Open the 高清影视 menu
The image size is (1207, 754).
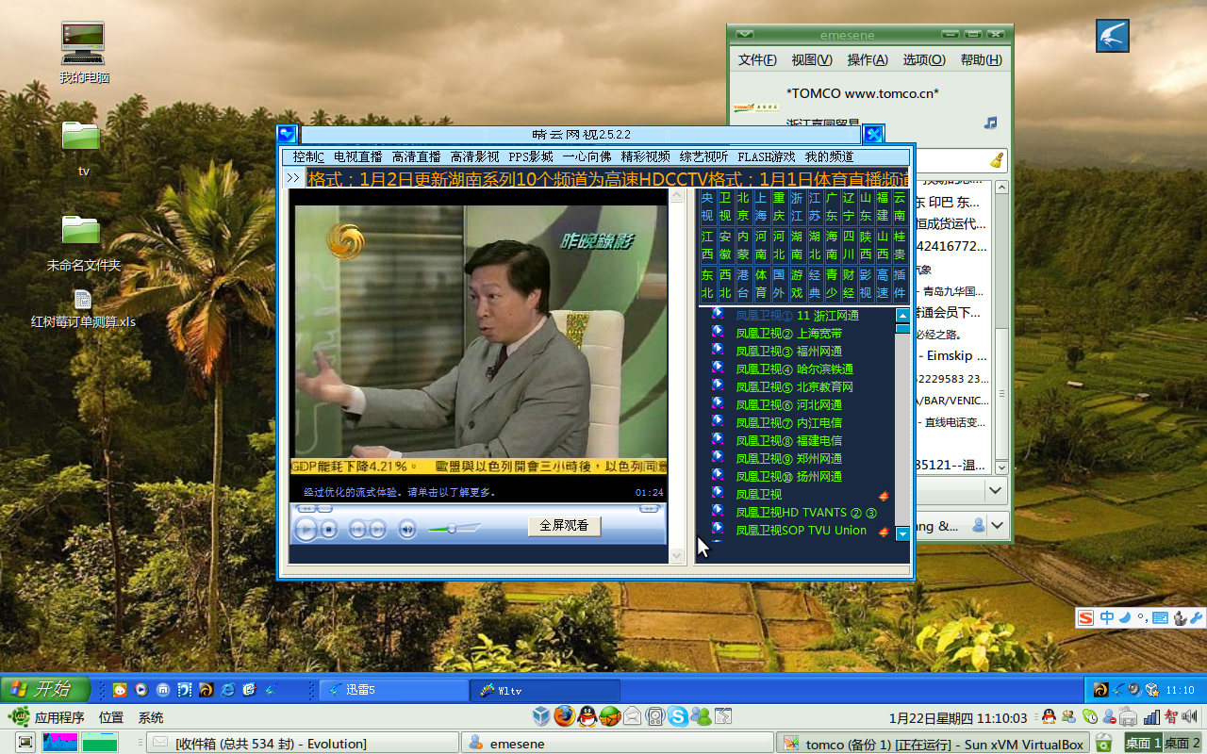tap(475, 157)
